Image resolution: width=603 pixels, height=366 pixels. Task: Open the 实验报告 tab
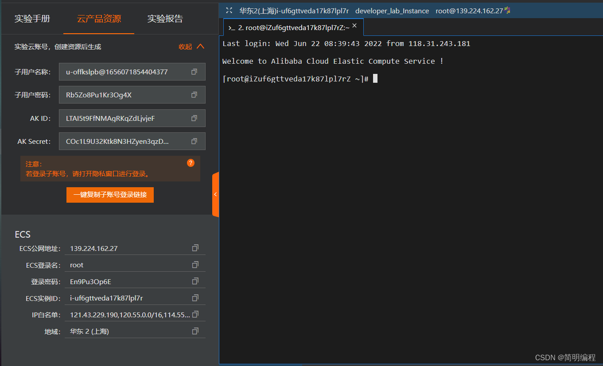coord(165,19)
